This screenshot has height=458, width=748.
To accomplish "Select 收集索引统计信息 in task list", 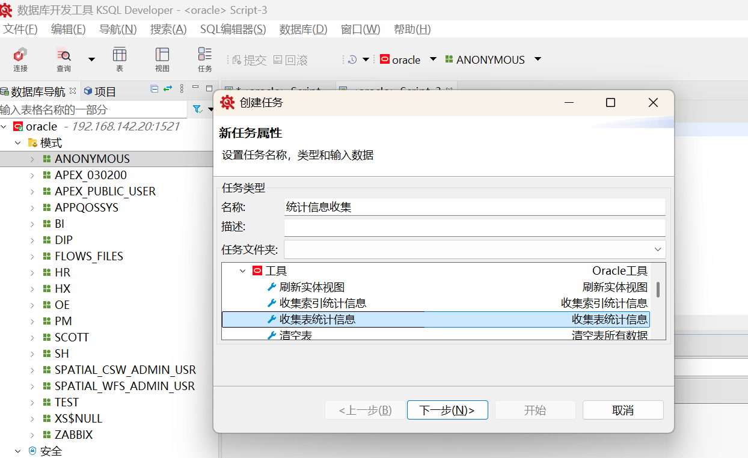I will coord(323,303).
